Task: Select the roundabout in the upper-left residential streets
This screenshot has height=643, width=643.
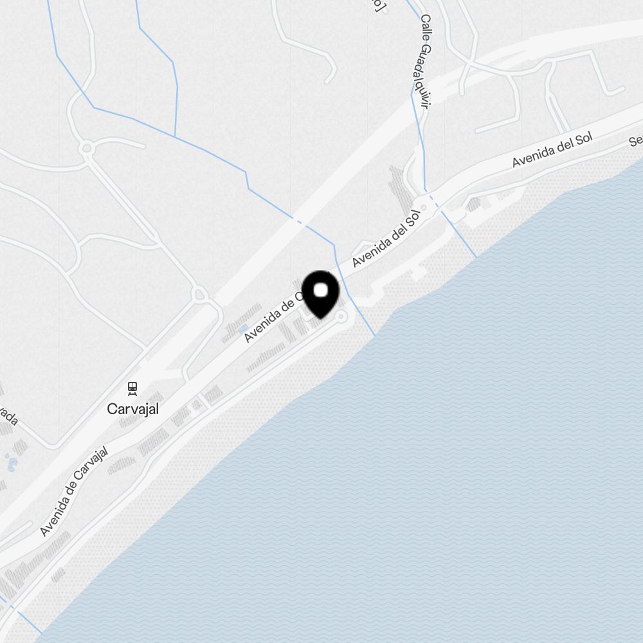Action: (x=87, y=148)
